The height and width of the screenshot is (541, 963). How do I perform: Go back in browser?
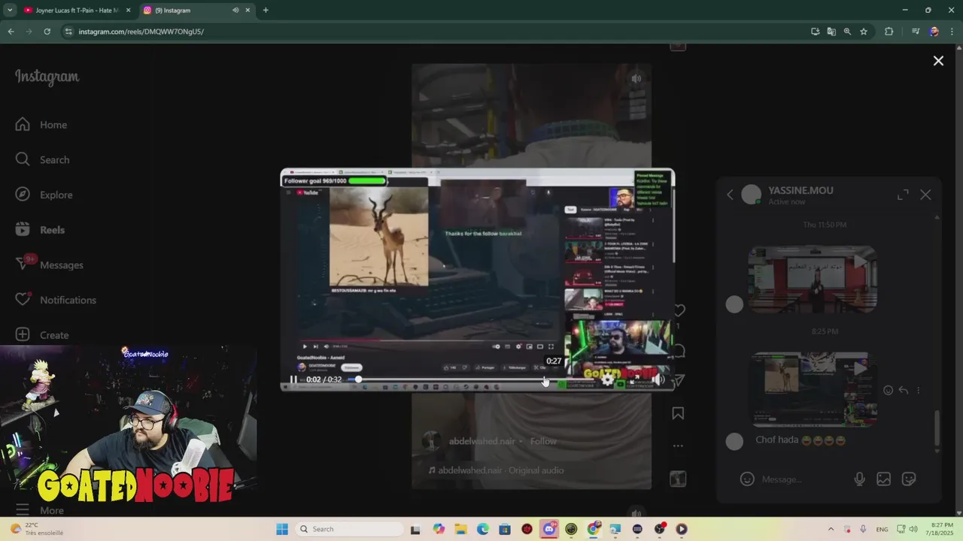(x=11, y=32)
